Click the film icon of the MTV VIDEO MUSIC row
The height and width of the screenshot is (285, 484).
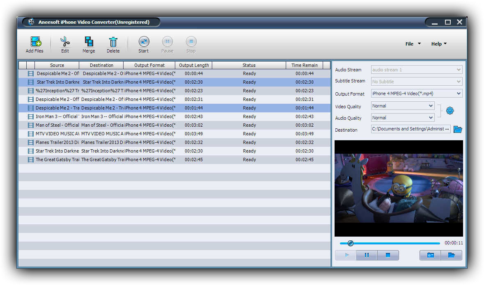coord(31,134)
